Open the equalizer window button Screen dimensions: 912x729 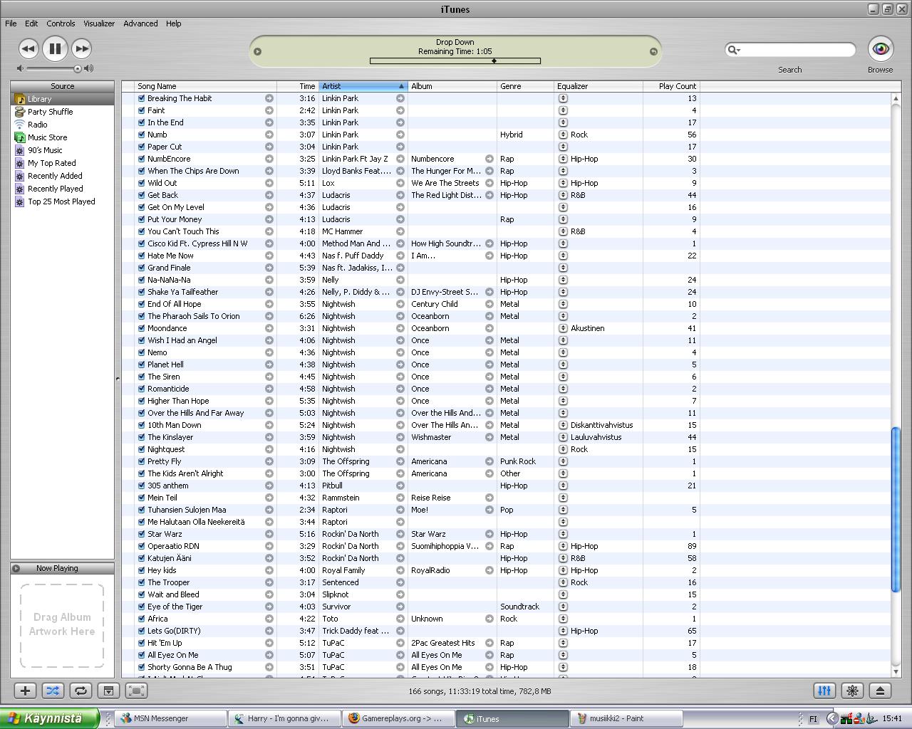point(824,691)
